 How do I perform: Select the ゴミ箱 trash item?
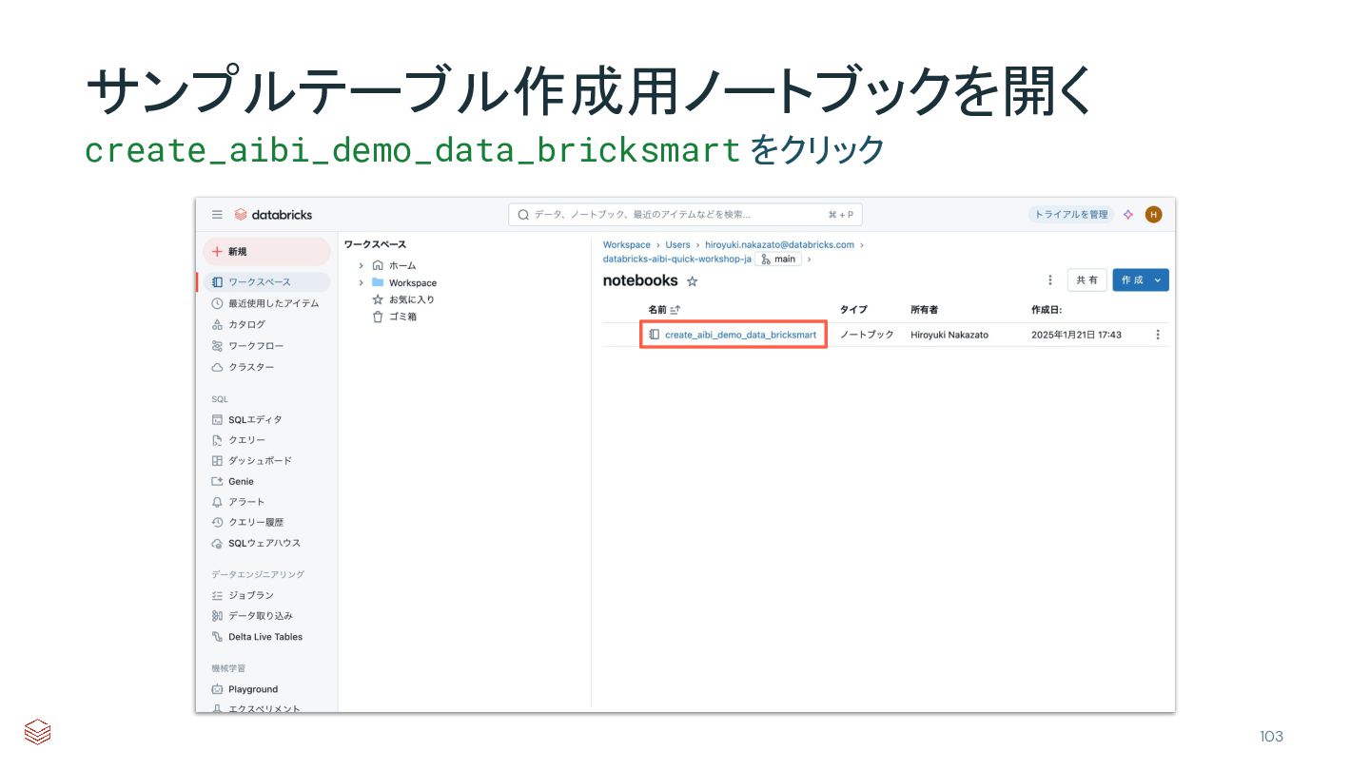click(x=401, y=317)
